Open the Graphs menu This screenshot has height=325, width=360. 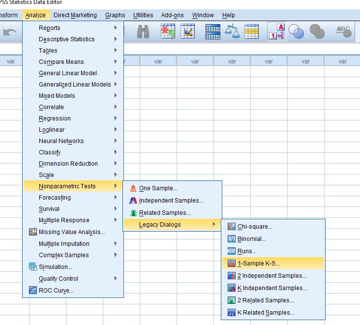pyautogui.click(x=115, y=15)
